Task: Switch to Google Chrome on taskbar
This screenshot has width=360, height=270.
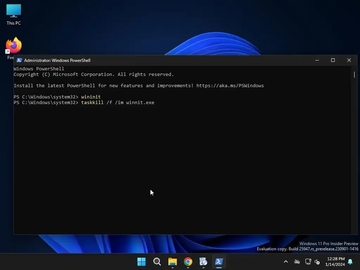Action: 188,262
